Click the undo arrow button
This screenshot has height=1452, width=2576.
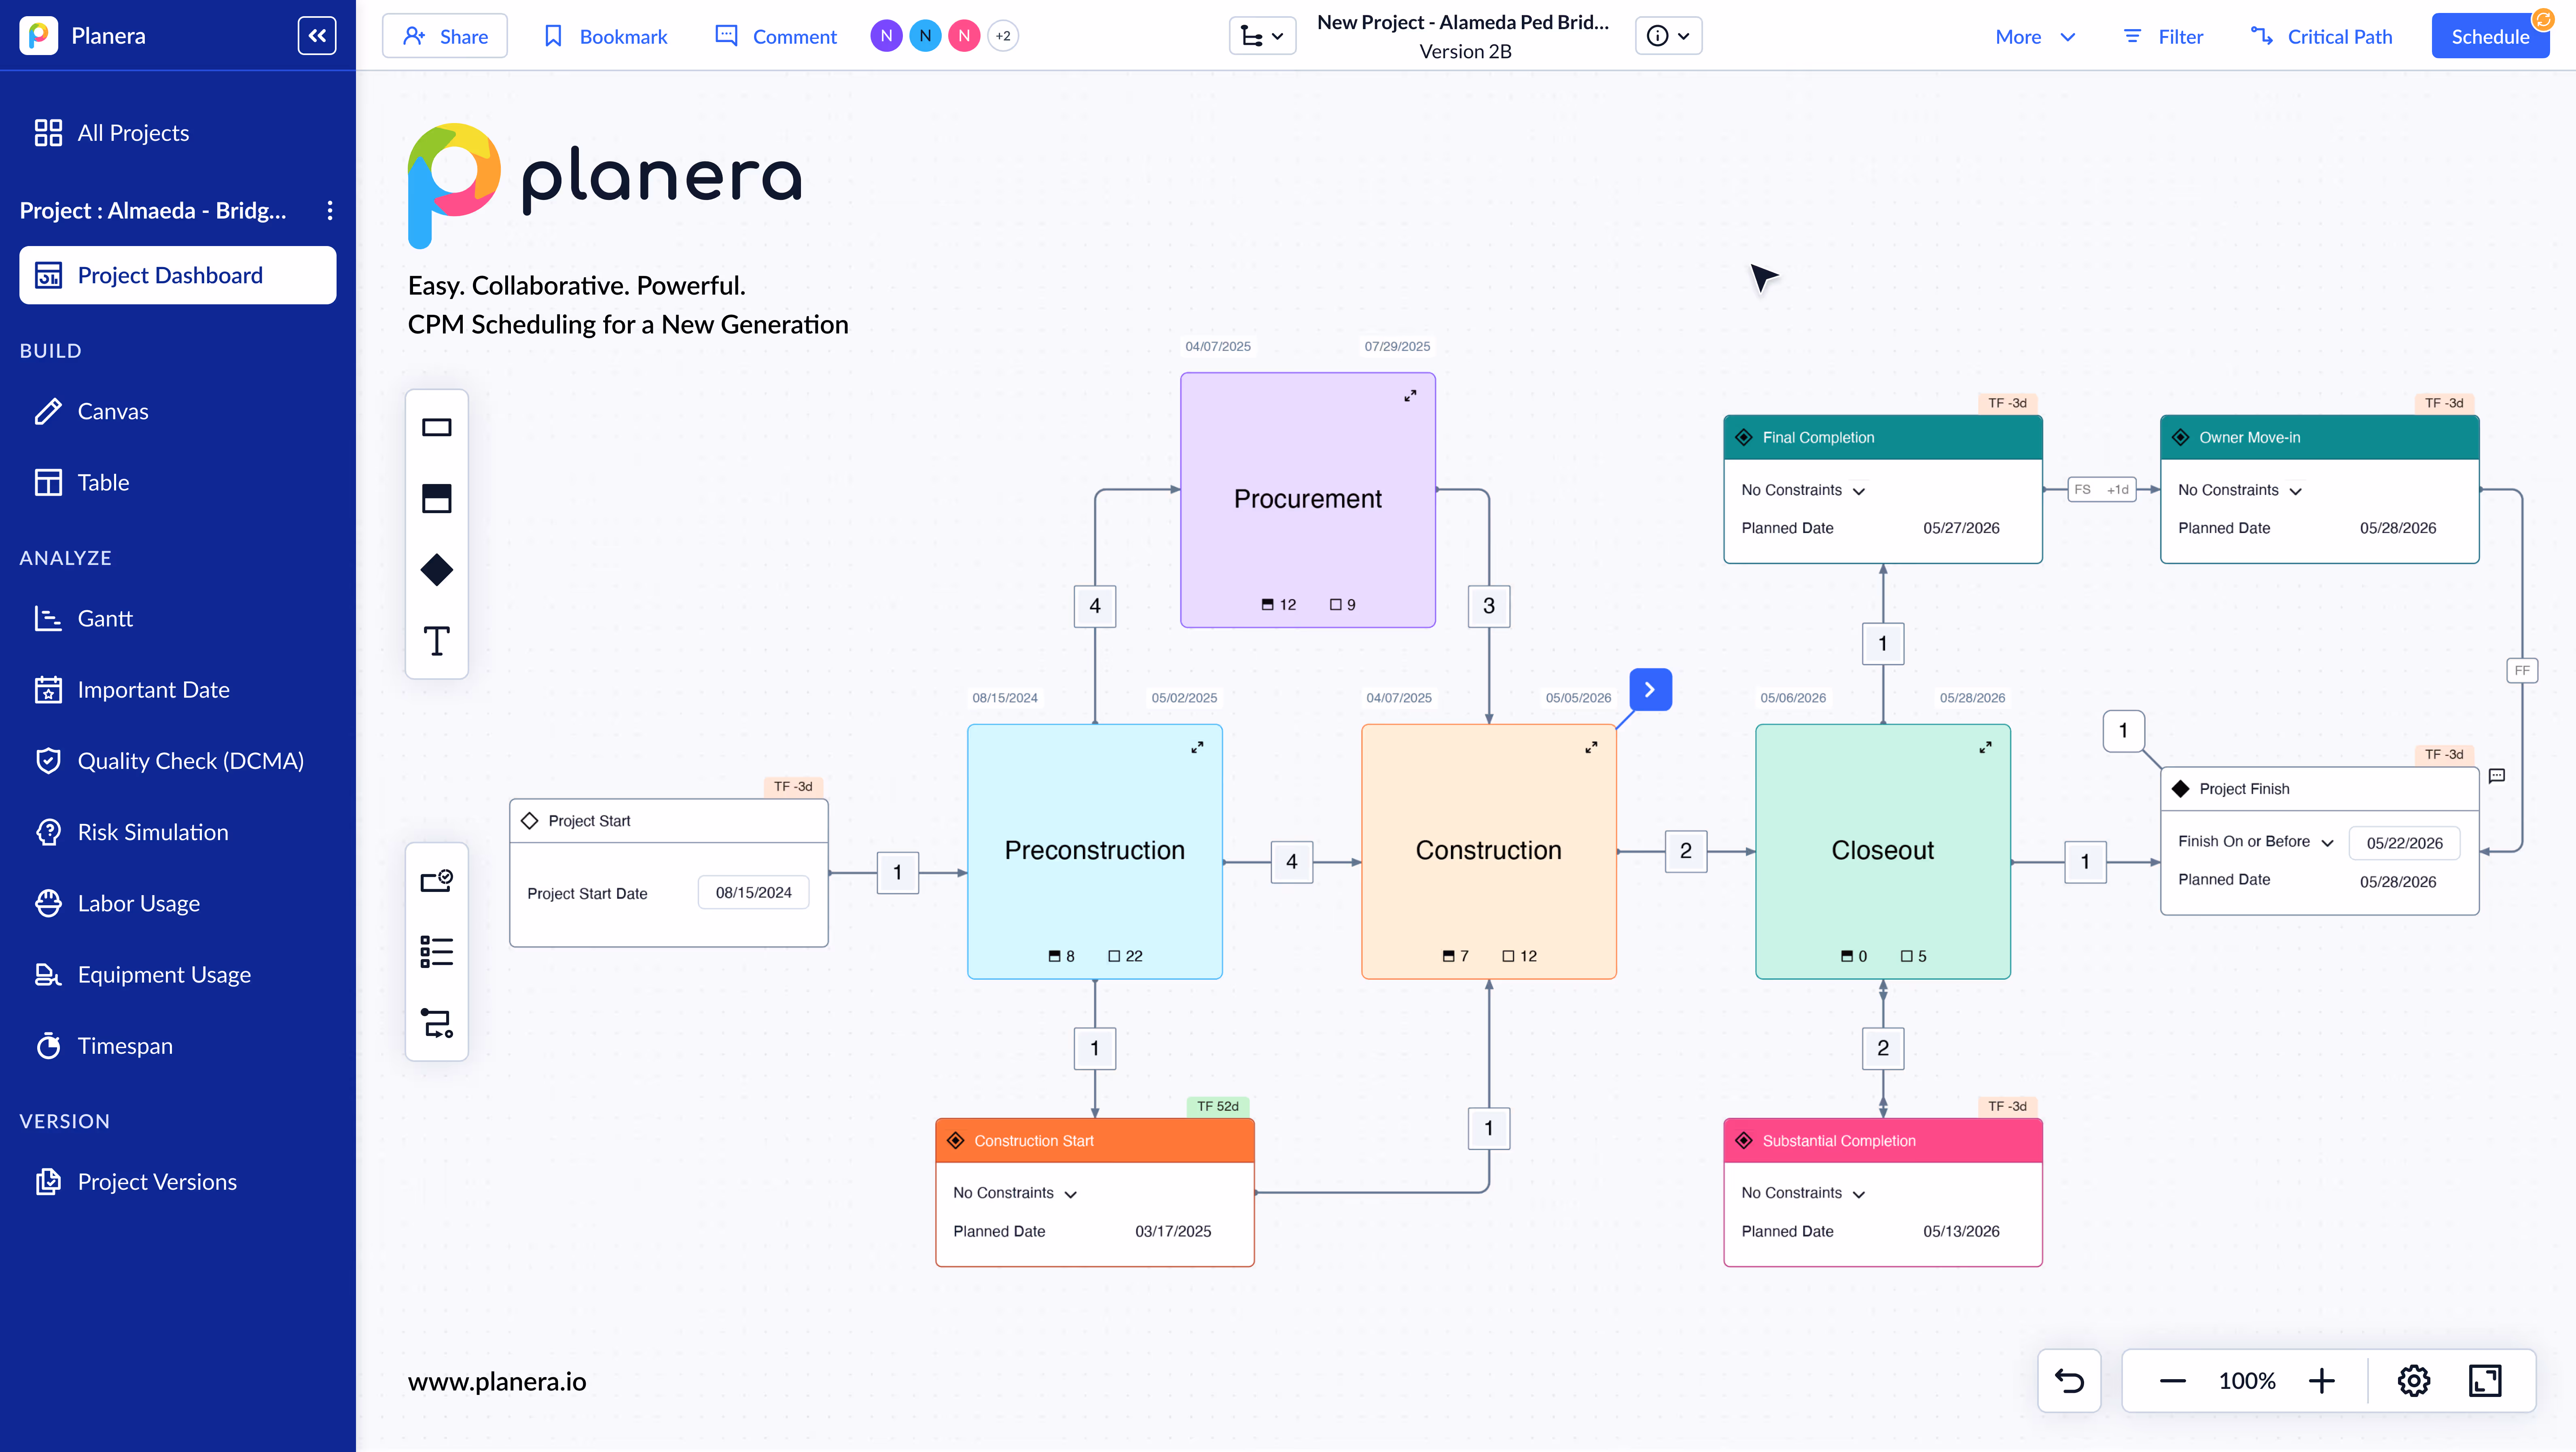(x=2069, y=1381)
